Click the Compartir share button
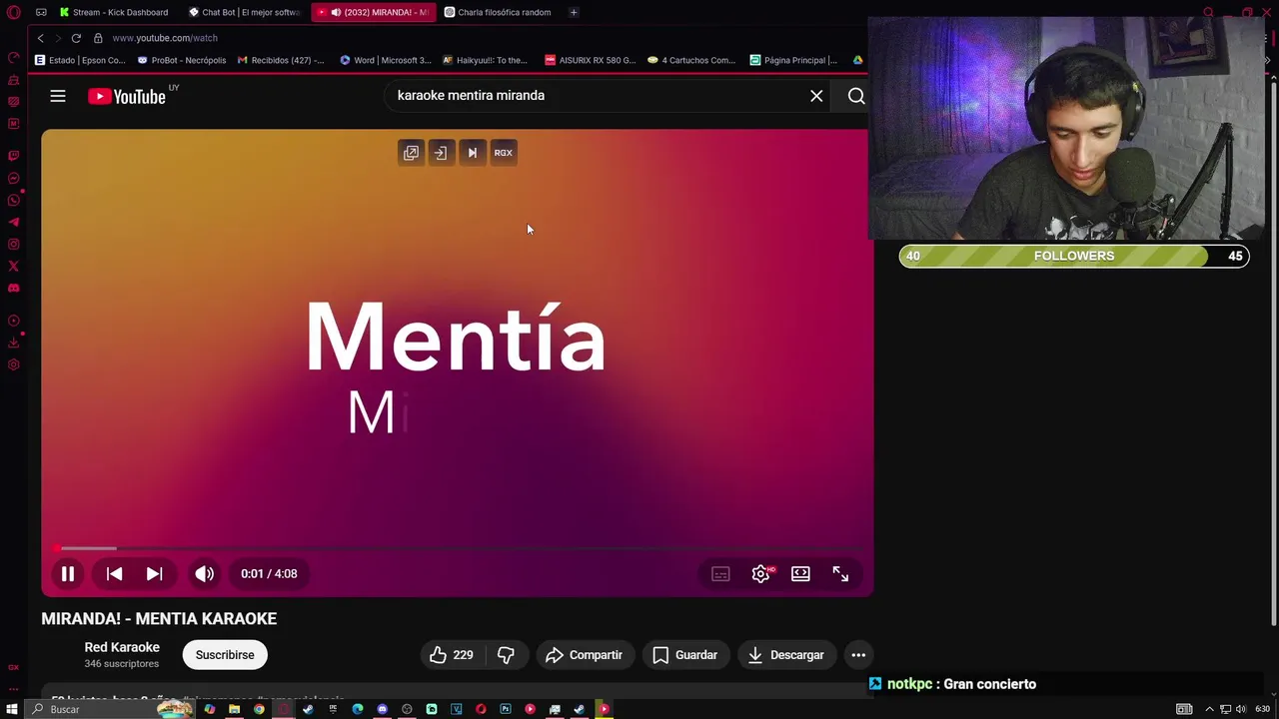Viewport: 1279px width, 719px height. (585, 655)
